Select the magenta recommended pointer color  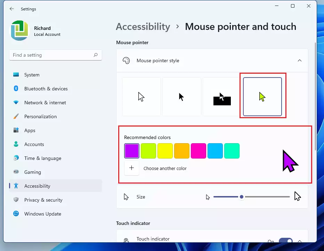(199, 151)
